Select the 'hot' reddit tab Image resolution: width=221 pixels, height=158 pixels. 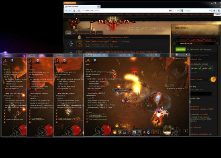click(x=68, y=33)
